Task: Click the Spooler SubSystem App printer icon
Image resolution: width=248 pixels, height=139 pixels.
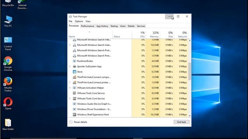Action: pyautogui.click(x=74, y=66)
